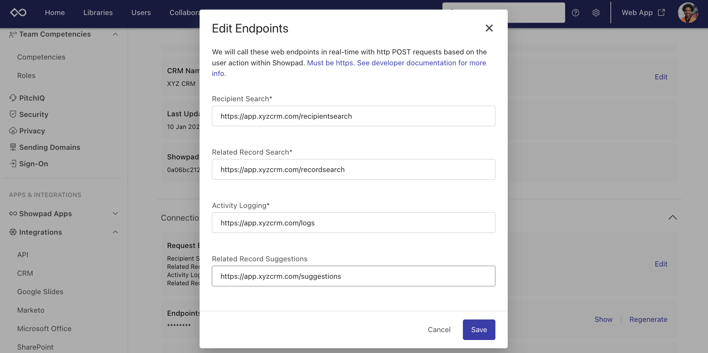Open the PitchIQ settings
Image resolution: width=708 pixels, height=353 pixels.
32,98
